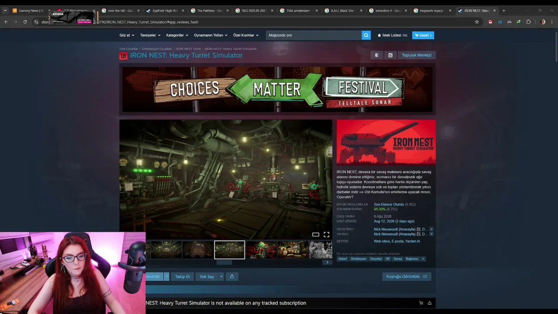Click the SteamDB book icon left of Topluluk Merkezi
Image resolution: width=558 pixels, height=314 pixels.
click(x=377, y=55)
